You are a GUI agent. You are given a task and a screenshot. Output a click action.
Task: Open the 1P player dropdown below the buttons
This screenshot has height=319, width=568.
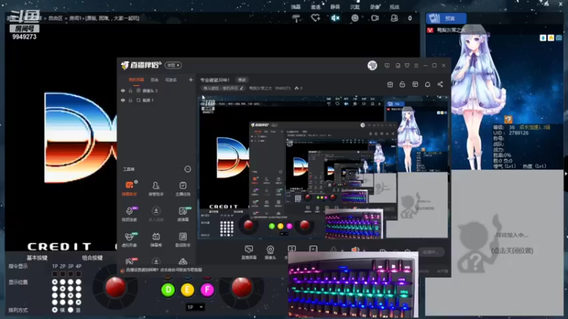[x=195, y=307]
